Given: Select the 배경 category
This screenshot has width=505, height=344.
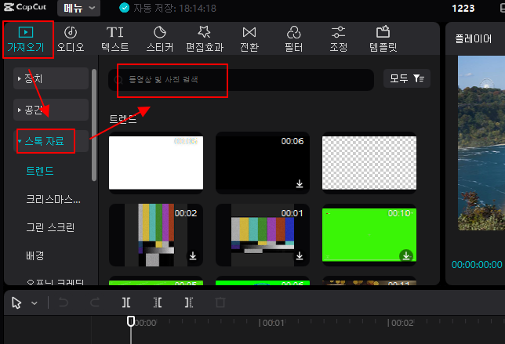Looking at the screenshot, I should [x=35, y=255].
